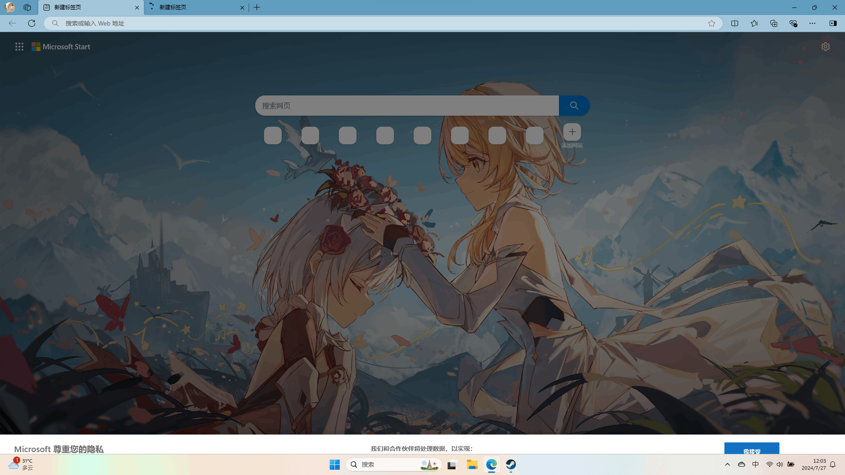Open Browser essentials heart icon
This screenshot has height=475, width=845.
793,23
